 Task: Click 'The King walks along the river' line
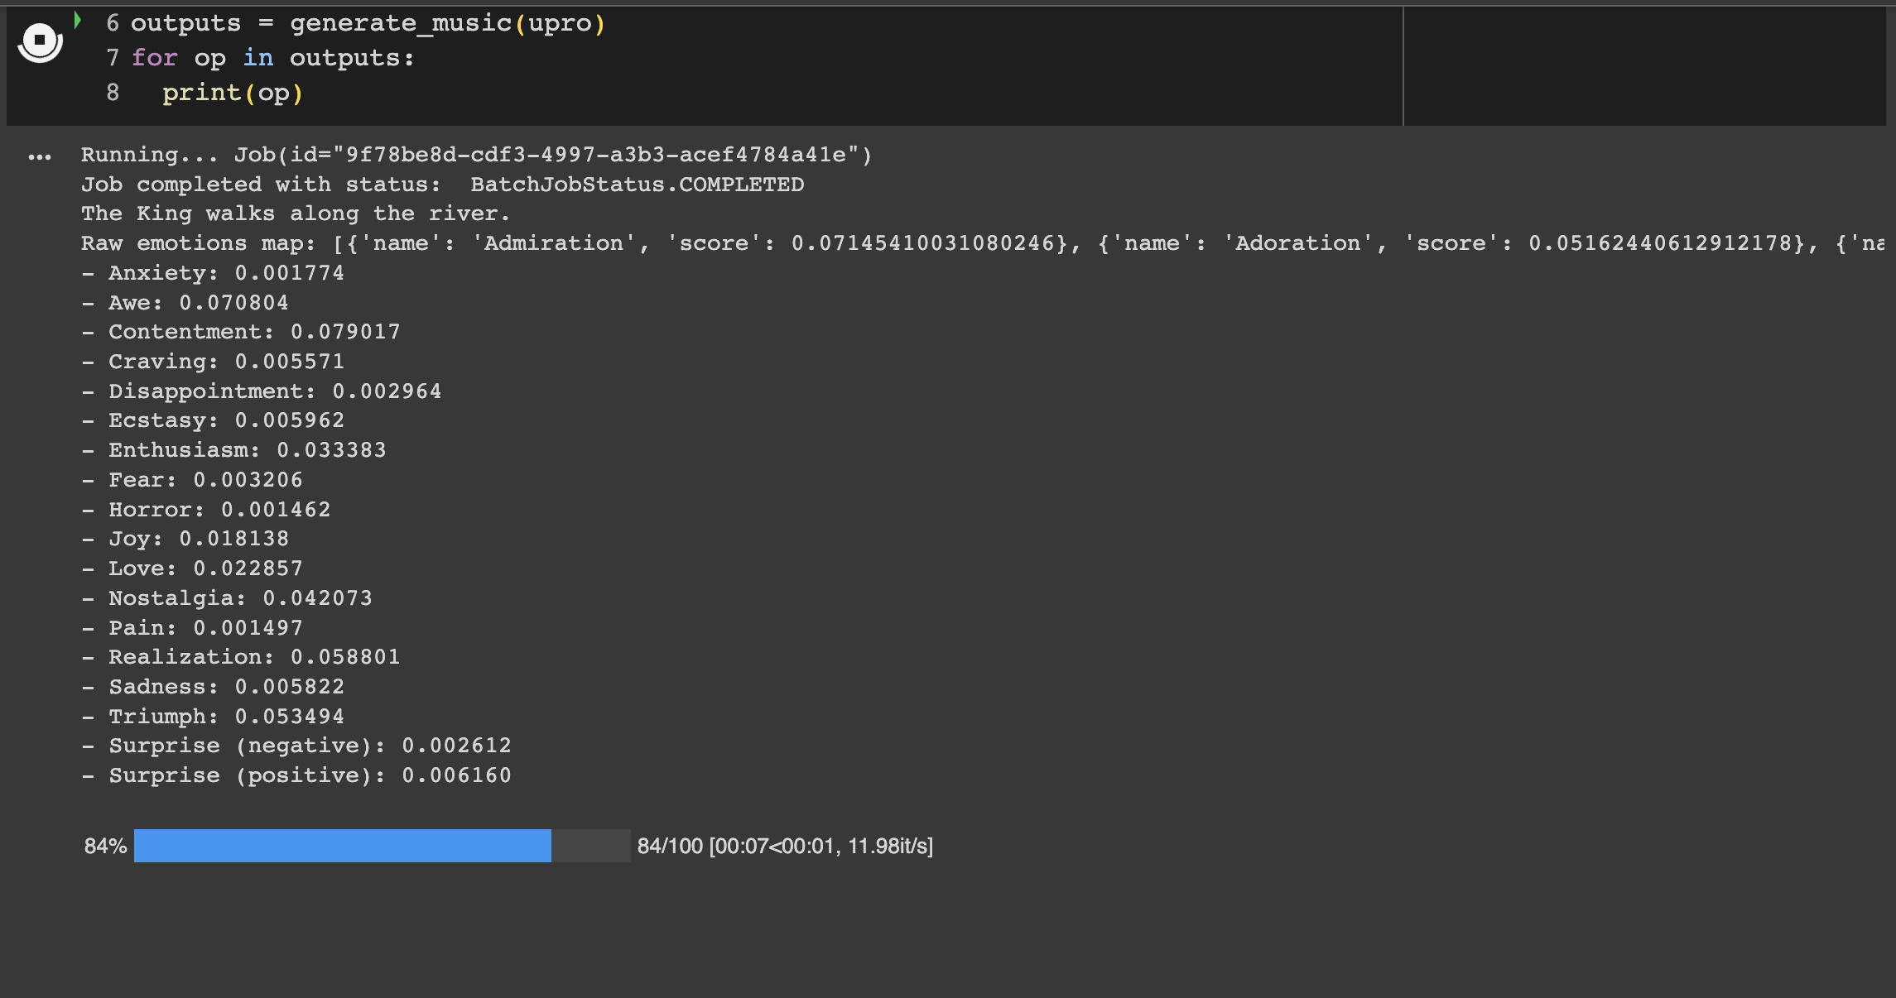coord(295,214)
